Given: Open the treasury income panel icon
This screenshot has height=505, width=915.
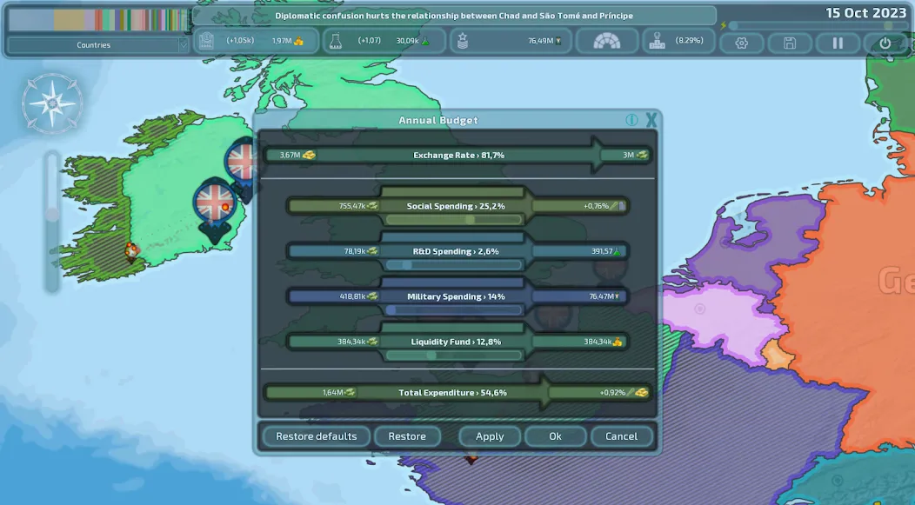Looking at the screenshot, I should (x=205, y=40).
